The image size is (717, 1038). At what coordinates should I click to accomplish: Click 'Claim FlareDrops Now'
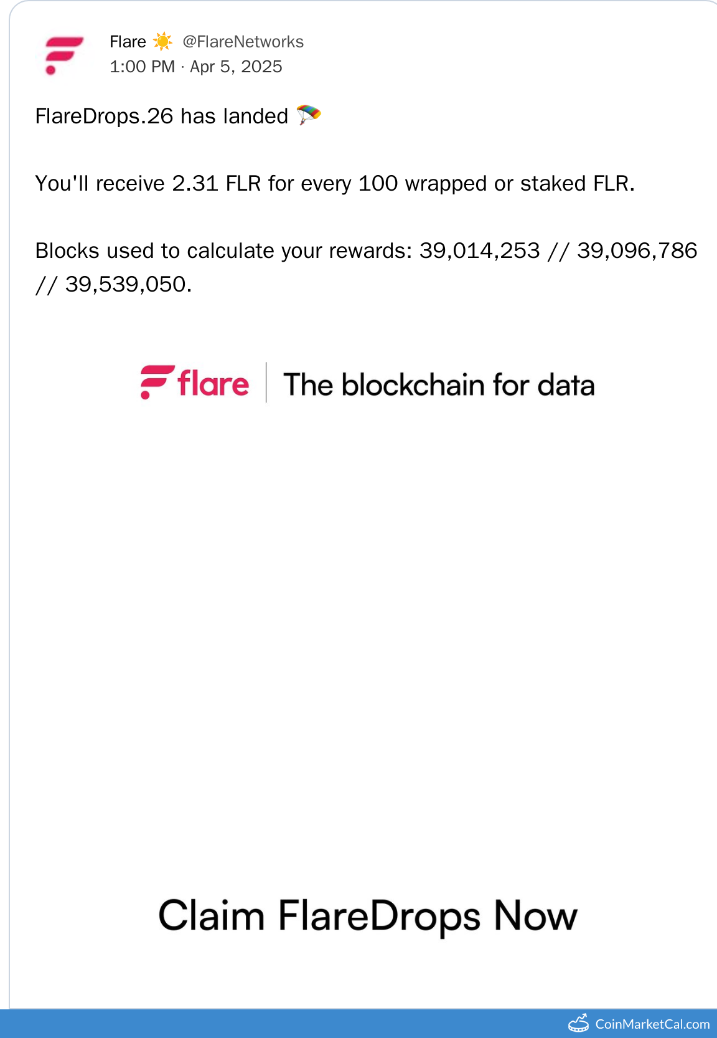368,916
